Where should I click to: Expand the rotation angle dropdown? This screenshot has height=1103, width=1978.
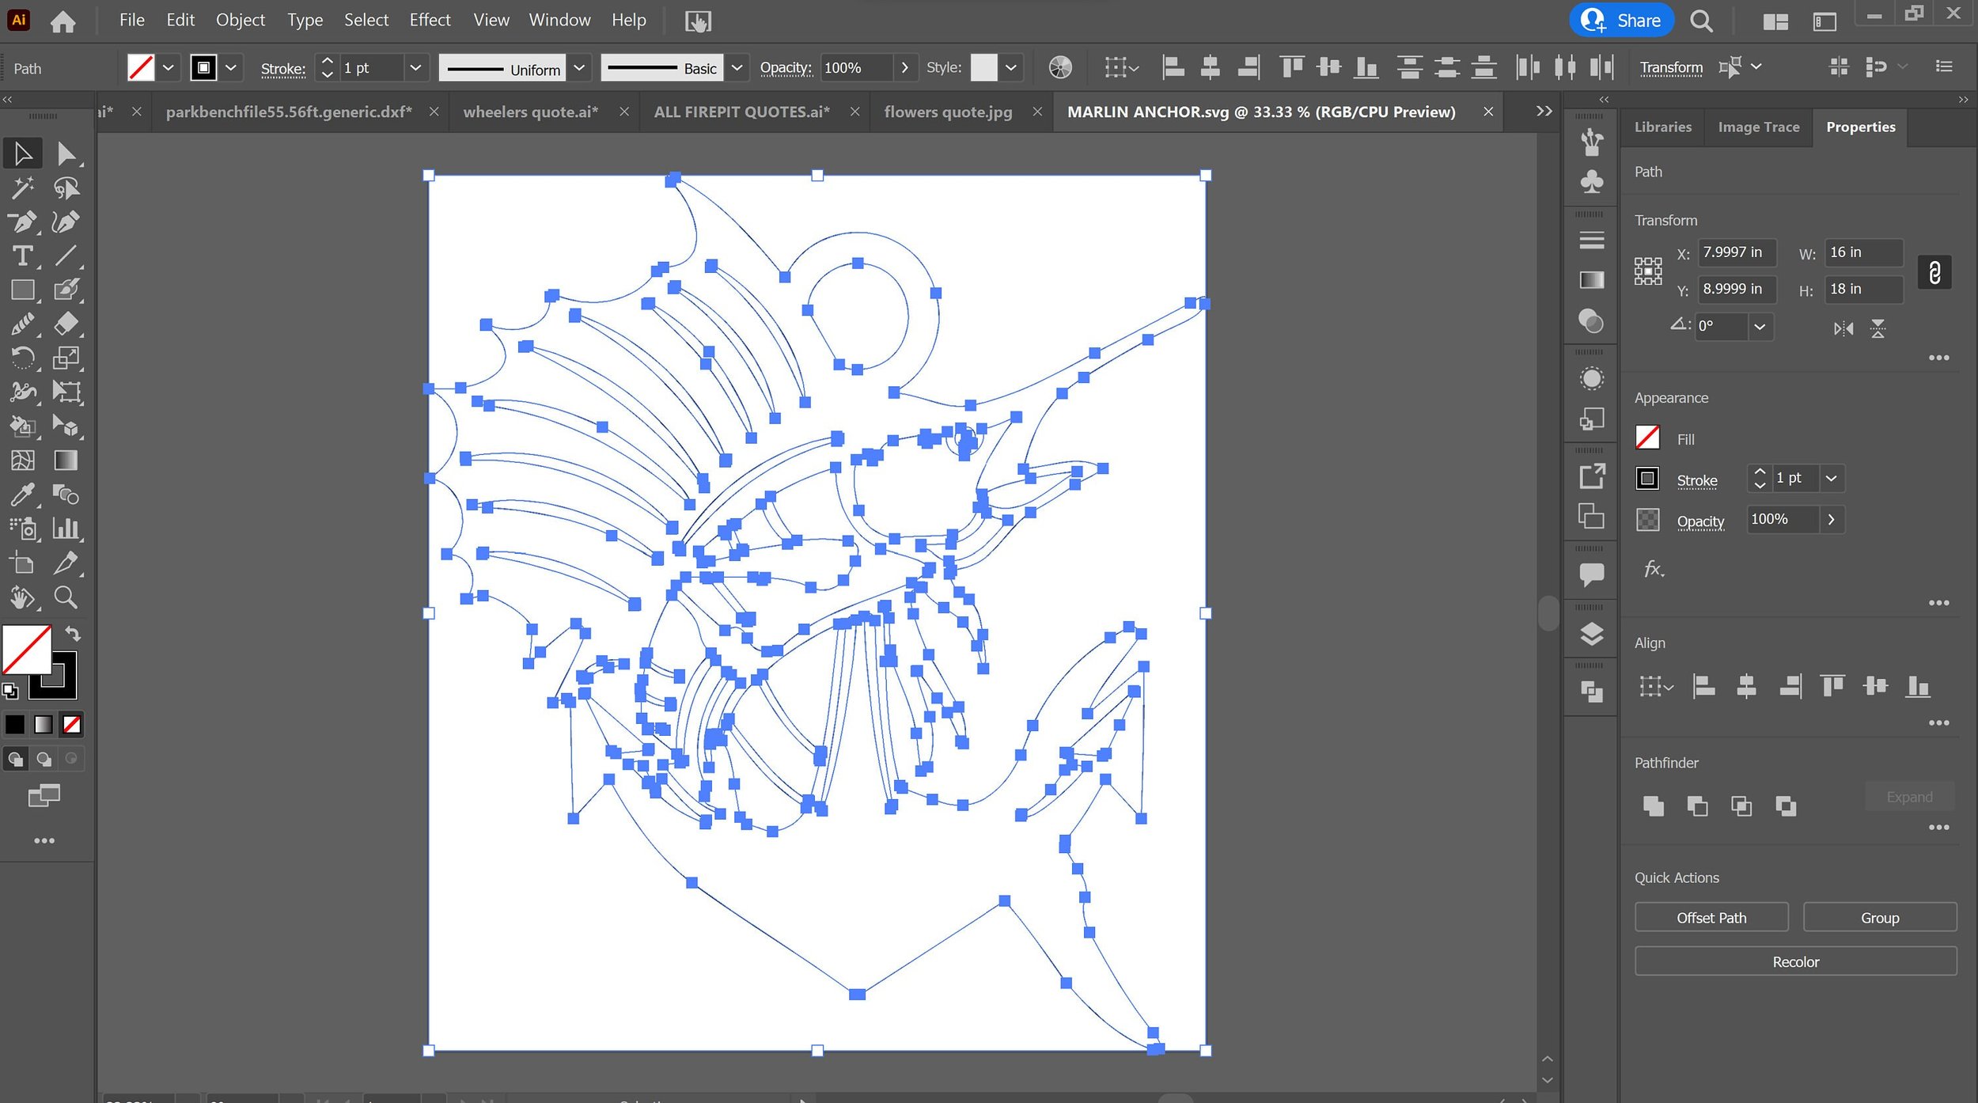pos(1760,327)
